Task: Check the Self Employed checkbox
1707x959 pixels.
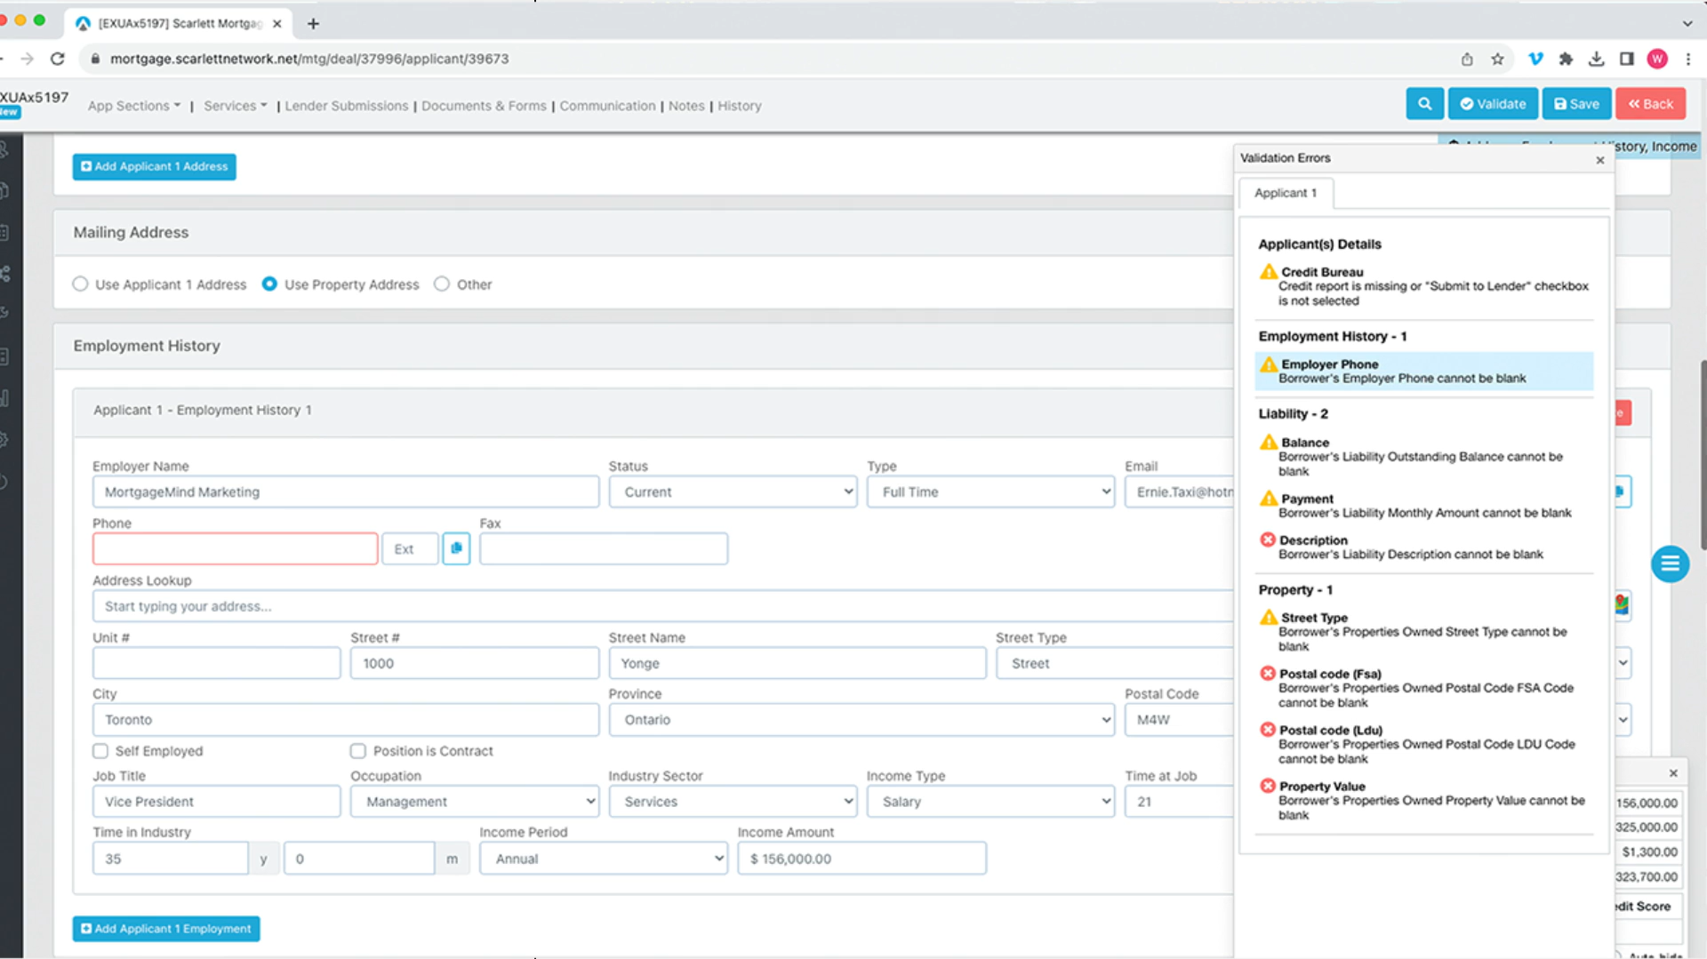Action: 100,751
